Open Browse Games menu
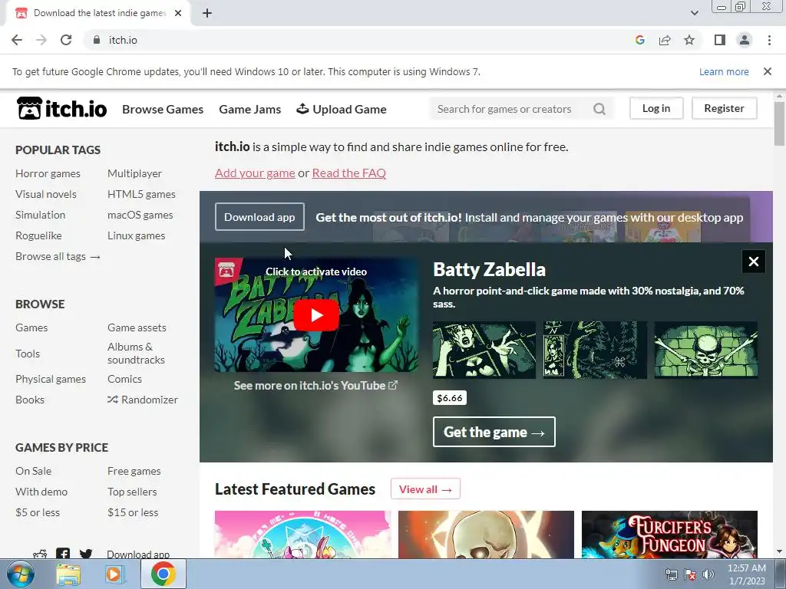The height and width of the screenshot is (589, 786). [x=163, y=109]
